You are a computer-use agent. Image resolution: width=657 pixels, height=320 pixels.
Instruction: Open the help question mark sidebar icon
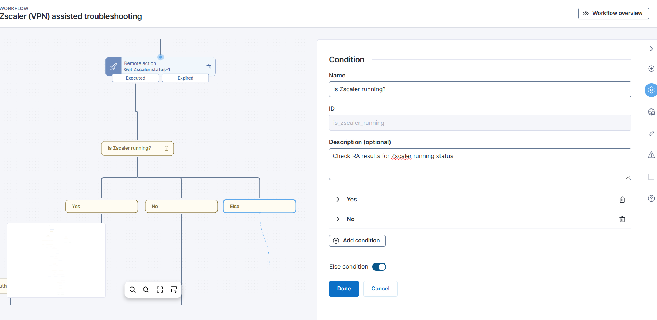click(651, 198)
